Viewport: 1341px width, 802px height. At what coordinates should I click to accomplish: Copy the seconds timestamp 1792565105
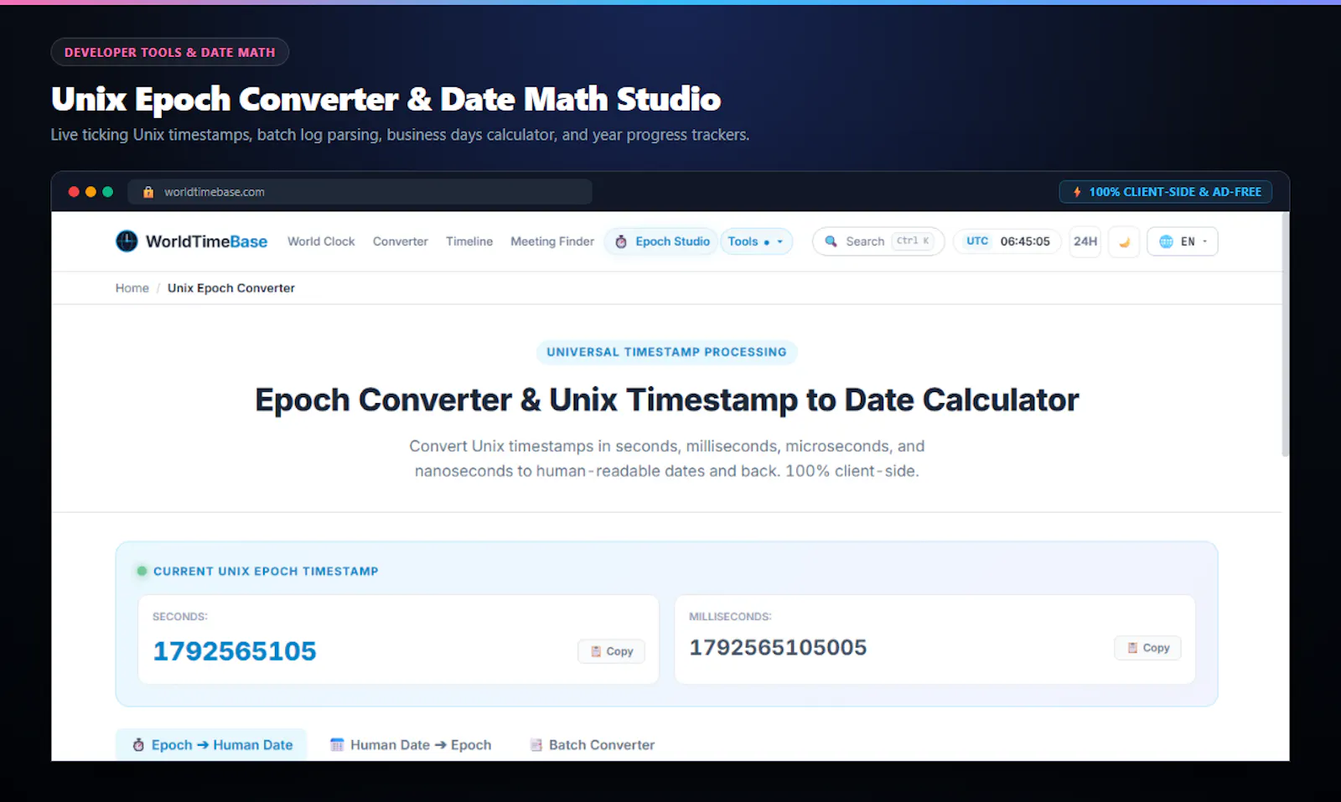tap(611, 651)
